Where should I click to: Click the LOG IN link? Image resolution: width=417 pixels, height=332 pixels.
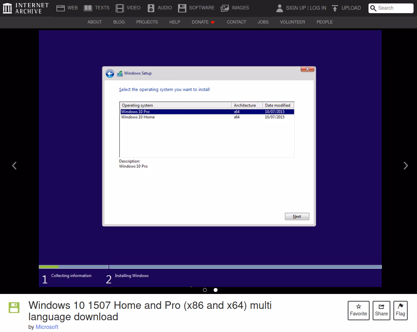coord(318,8)
